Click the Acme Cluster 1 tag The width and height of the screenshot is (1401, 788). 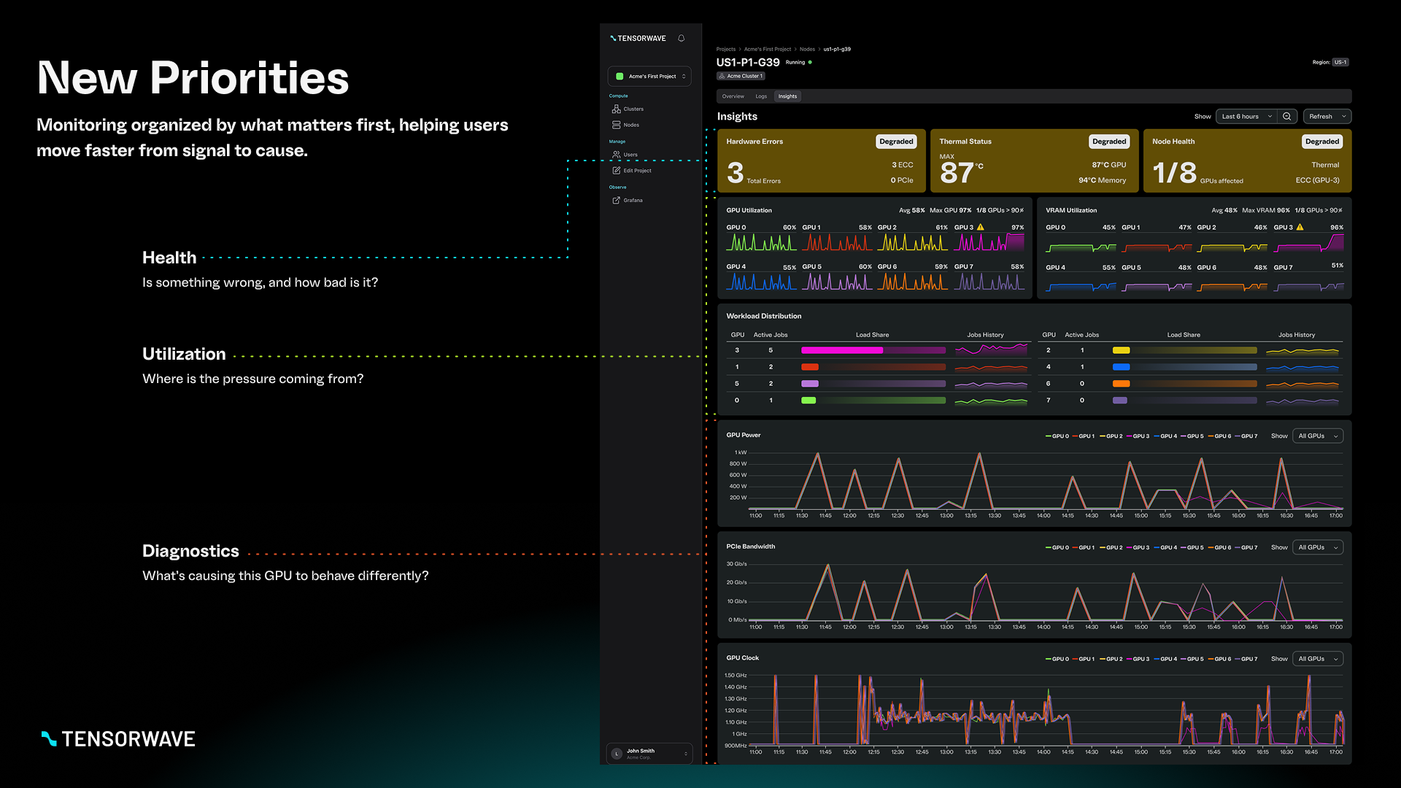point(741,76)
